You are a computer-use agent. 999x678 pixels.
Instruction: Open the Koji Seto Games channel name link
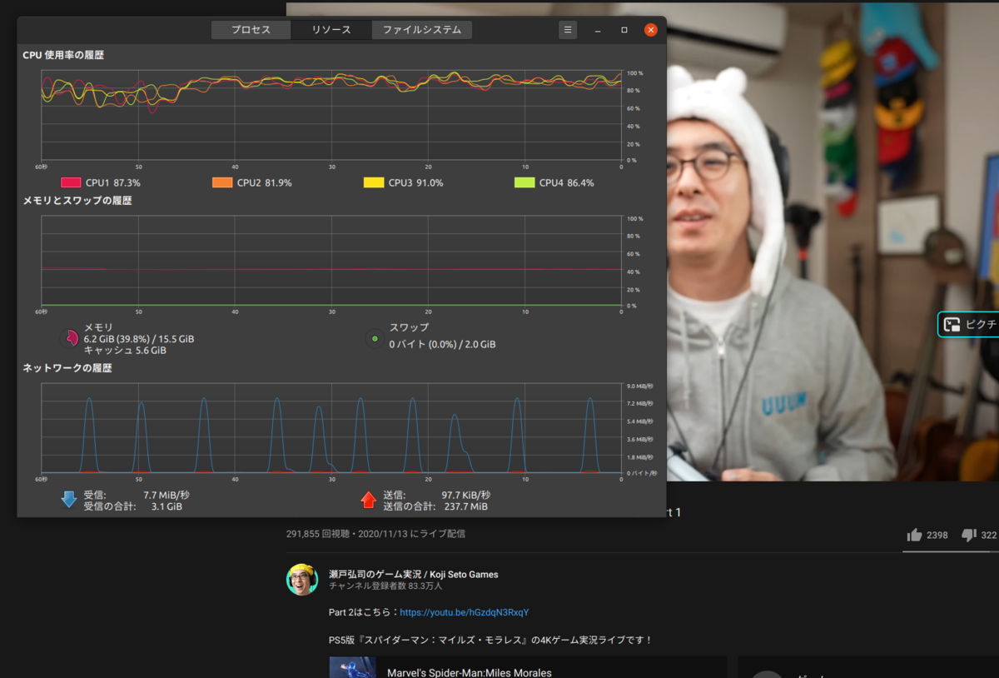click(413, 574)
